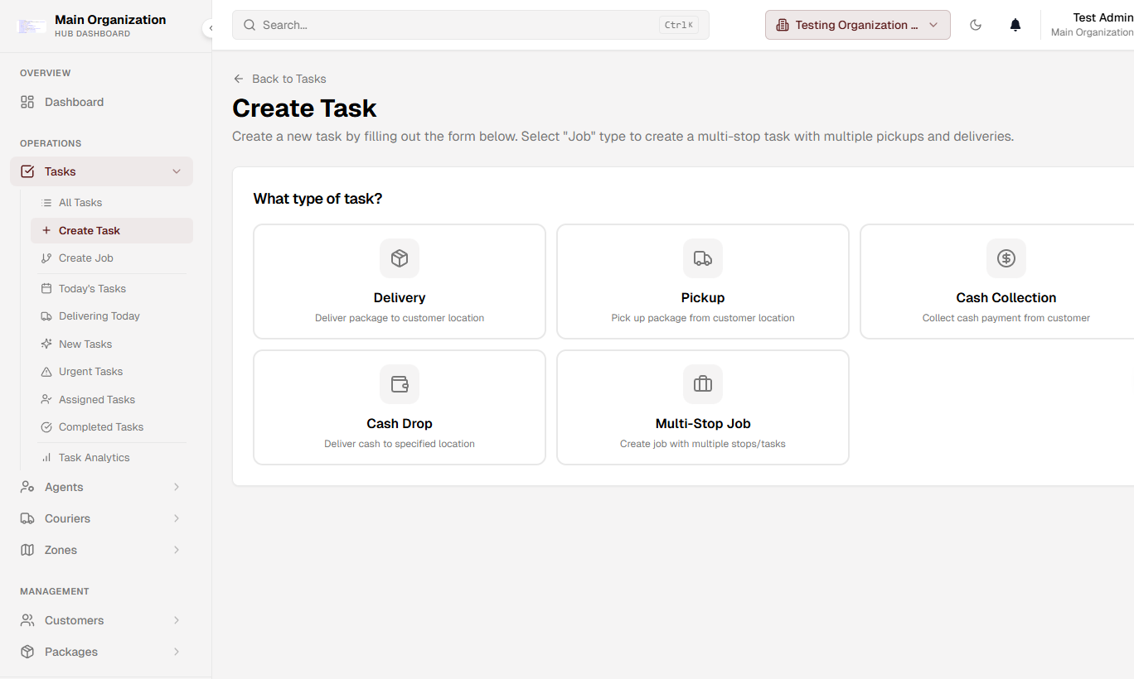The image size is (1134, 679).
Task: Open notifications bell
Action: pyautogui.click(x=1015, y=25)
